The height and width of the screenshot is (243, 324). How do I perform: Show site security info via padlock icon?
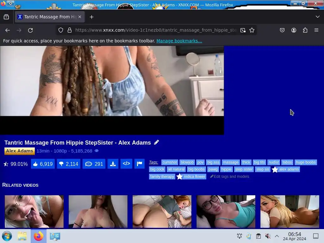pyautogui.click(x=70, y=30)
